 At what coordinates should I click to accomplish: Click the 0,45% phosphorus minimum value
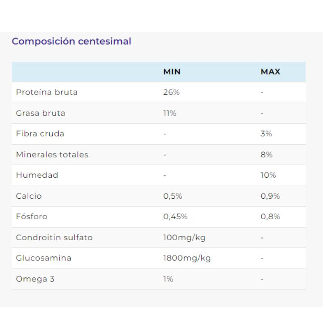click(x=175, y=216)
